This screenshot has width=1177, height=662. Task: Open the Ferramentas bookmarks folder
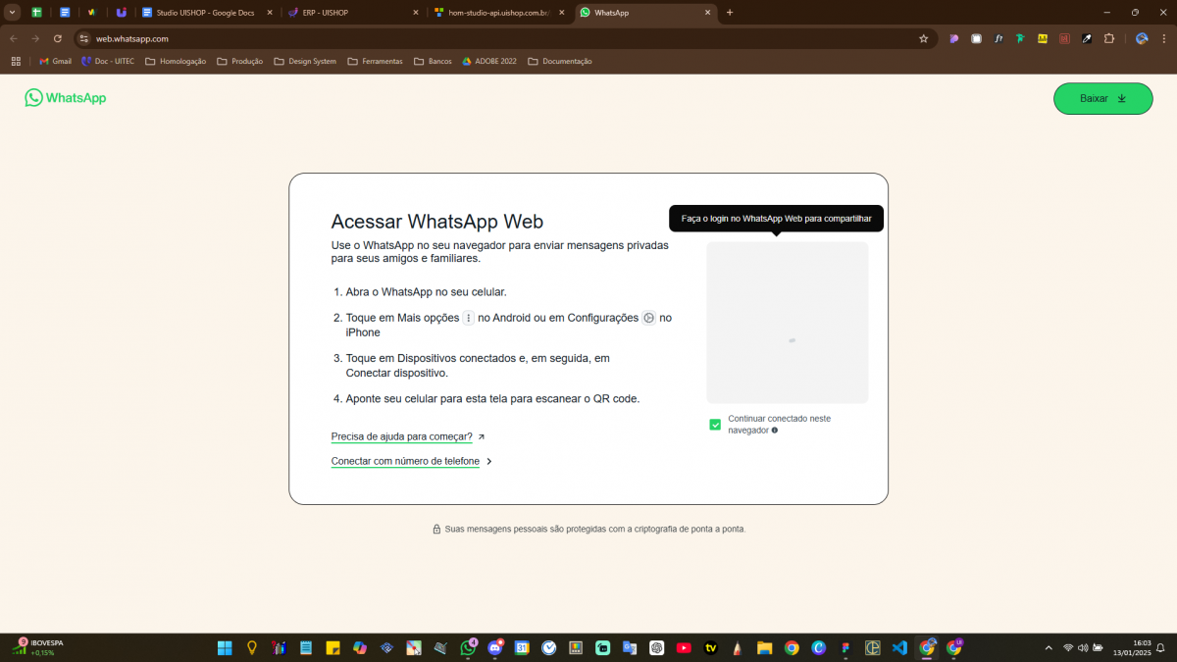pyautogui.click(x=375, y=61)
